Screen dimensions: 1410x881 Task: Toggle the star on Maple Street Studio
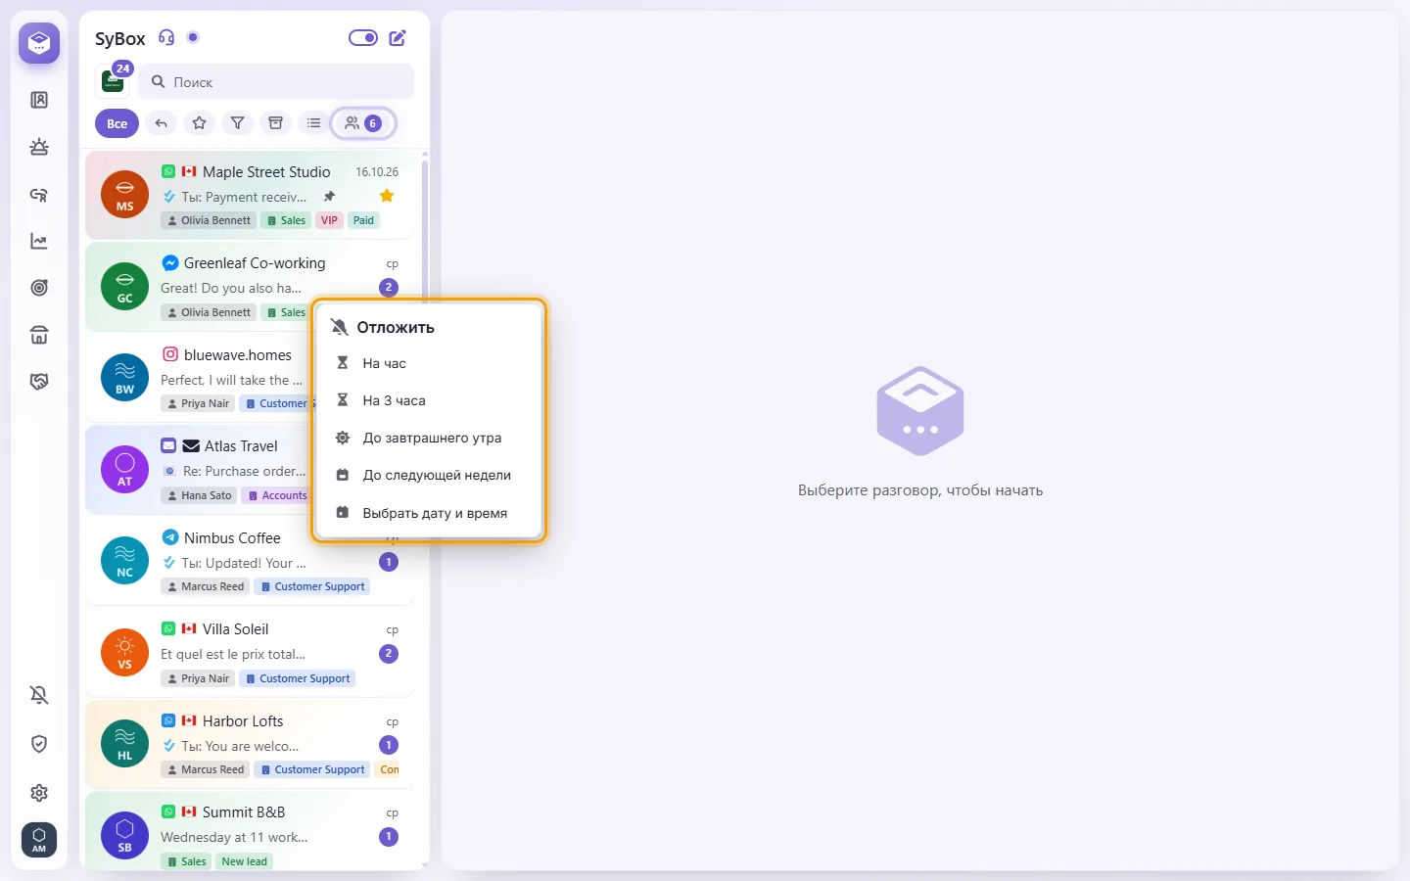click(x=387, y=196)
